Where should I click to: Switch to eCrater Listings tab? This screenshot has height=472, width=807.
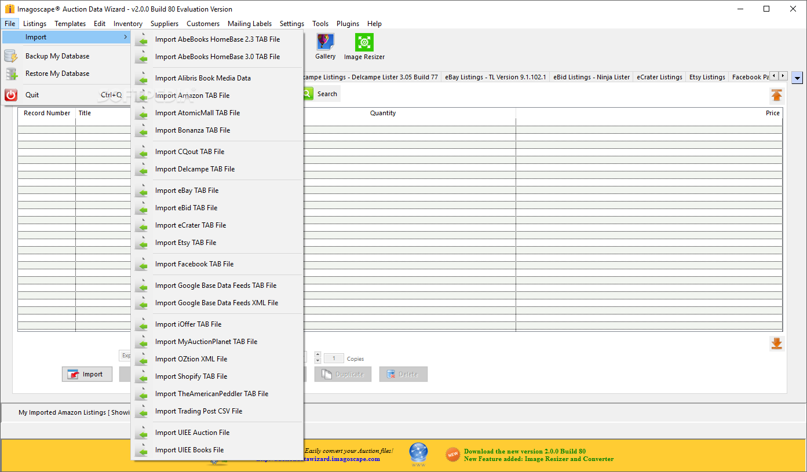[659, 77]
